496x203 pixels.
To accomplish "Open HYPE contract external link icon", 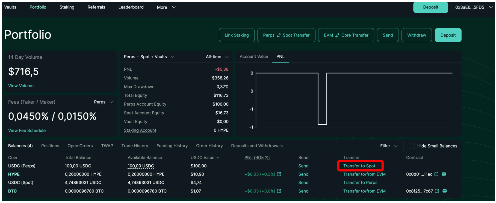I will coord(436,174).
